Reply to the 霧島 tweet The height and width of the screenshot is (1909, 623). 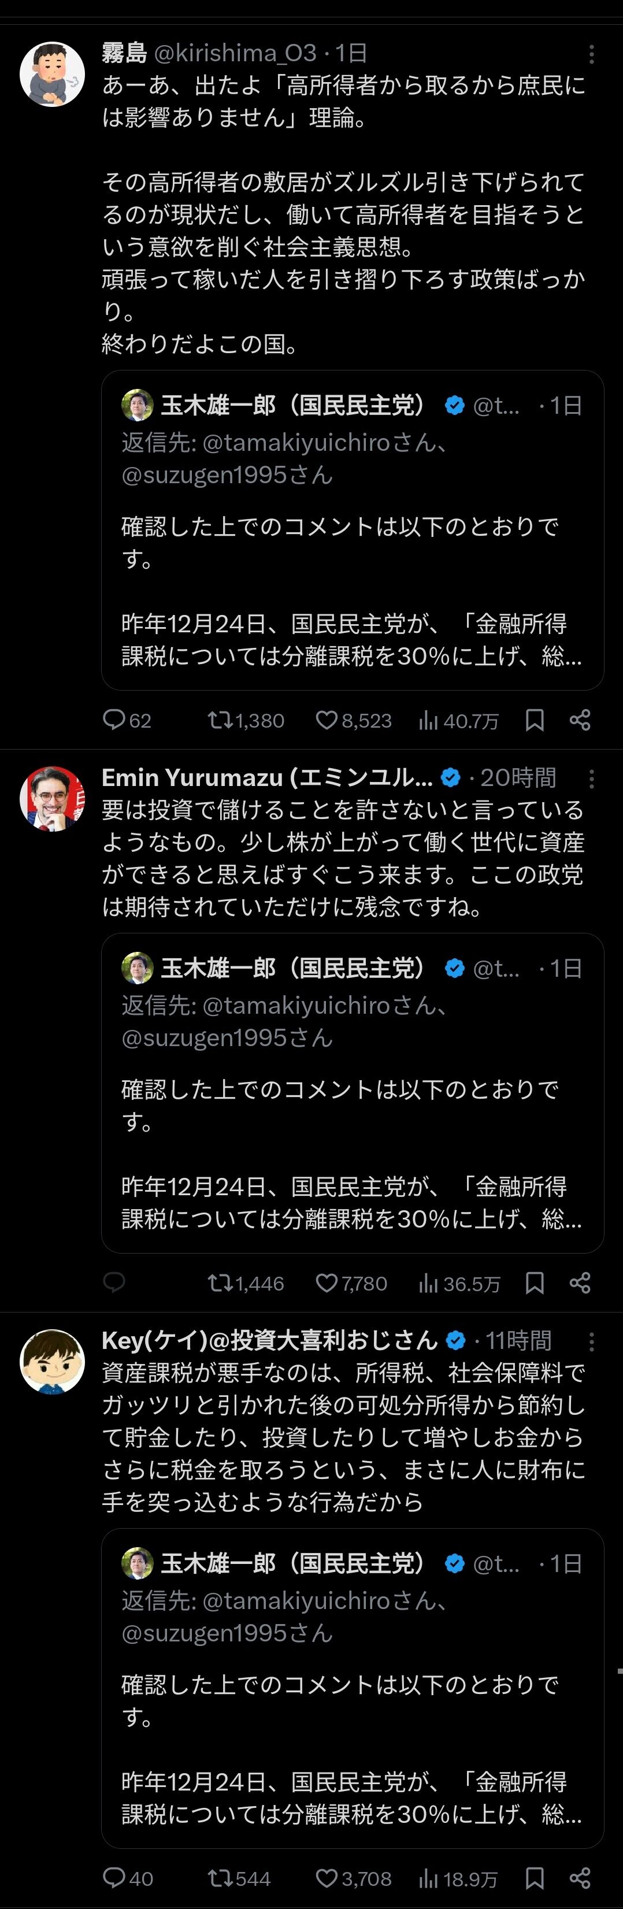coord(114,720)
